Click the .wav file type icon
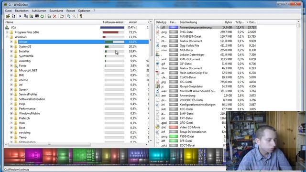 pyautogui.click(x=158, y=91)
